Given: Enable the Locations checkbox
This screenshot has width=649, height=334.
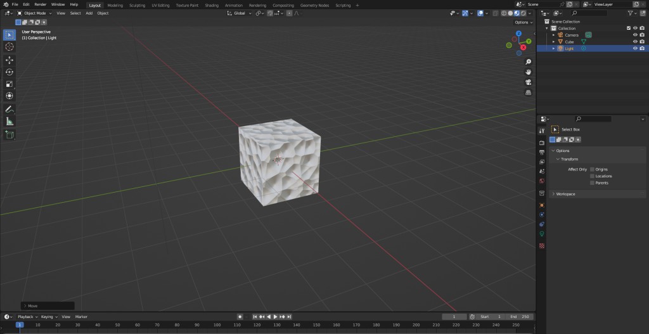Looking at the screenshot, I should 592,176.
